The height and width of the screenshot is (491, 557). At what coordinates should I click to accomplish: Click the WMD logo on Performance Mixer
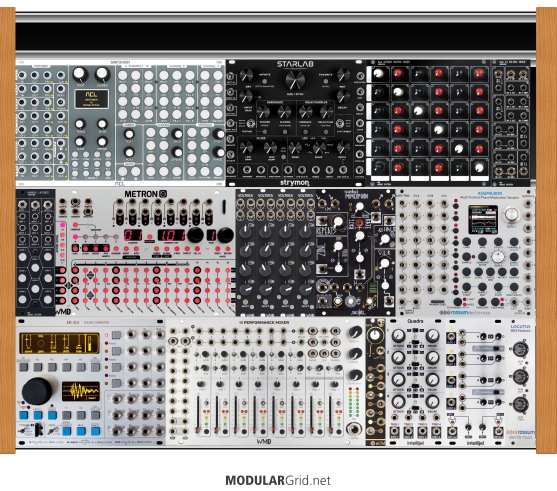(264, 441)
